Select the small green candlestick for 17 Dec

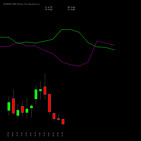coord(40,90)
